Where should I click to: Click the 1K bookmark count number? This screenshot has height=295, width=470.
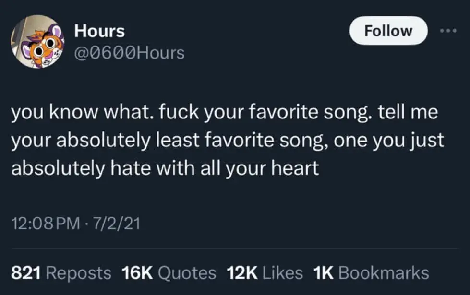324,273
